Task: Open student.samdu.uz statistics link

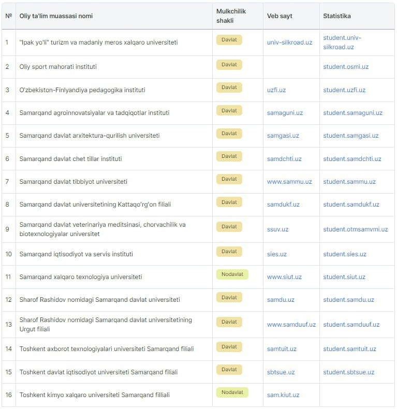Action: pyautogui.click(x=348, y=300)
